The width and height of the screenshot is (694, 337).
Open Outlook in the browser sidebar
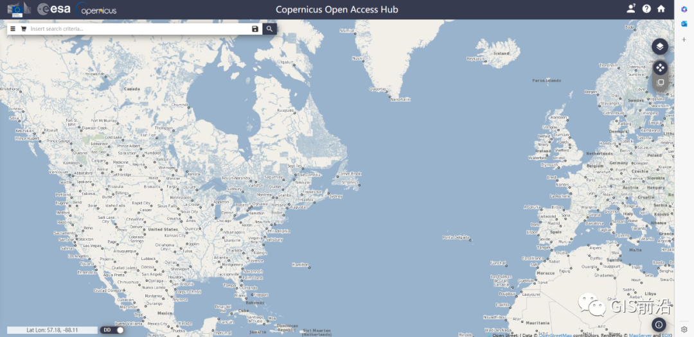click(x=684, y=24)
